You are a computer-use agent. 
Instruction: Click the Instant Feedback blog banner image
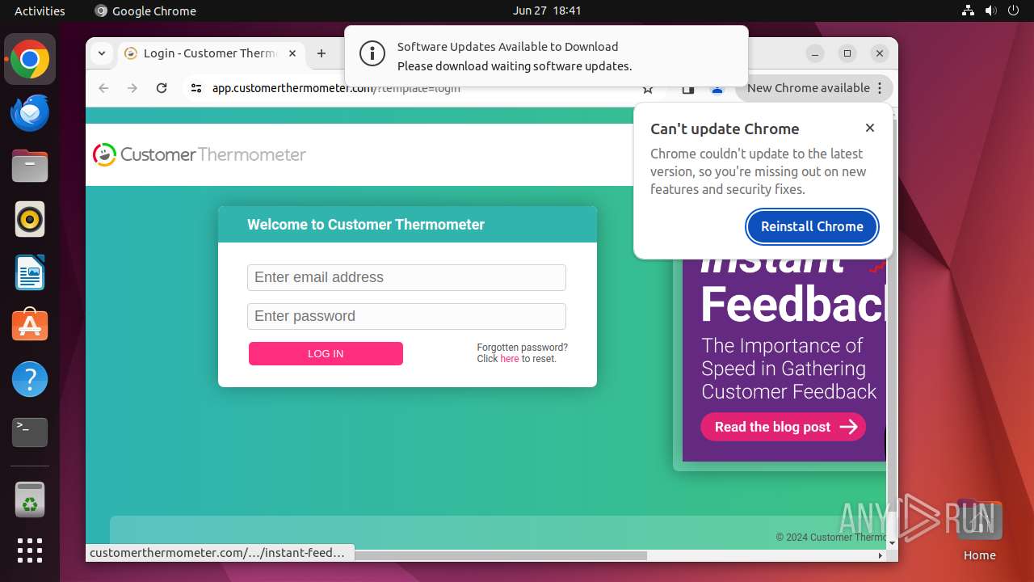point(784,360)
